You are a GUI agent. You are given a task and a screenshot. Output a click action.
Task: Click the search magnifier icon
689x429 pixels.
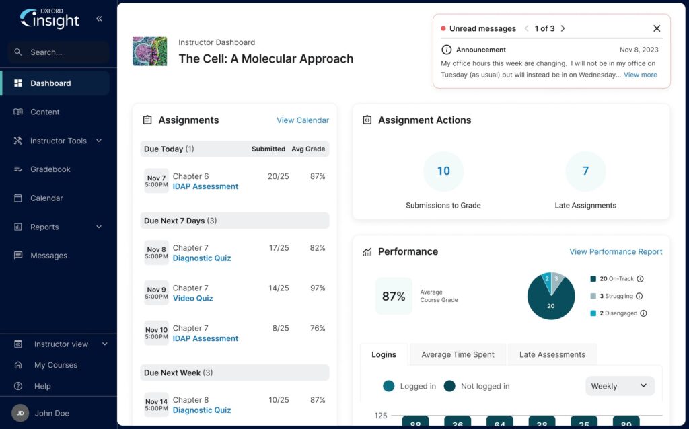pos(17,52)
